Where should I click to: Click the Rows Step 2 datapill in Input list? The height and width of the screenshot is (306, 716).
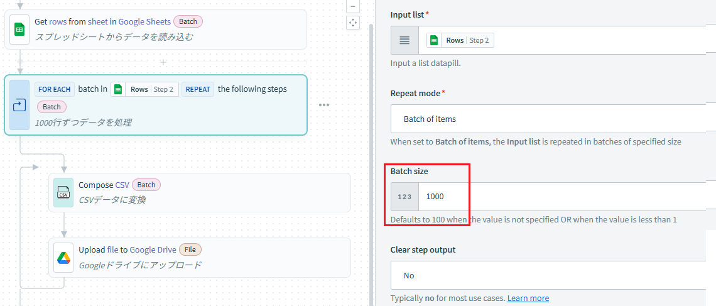coord(460,40)
